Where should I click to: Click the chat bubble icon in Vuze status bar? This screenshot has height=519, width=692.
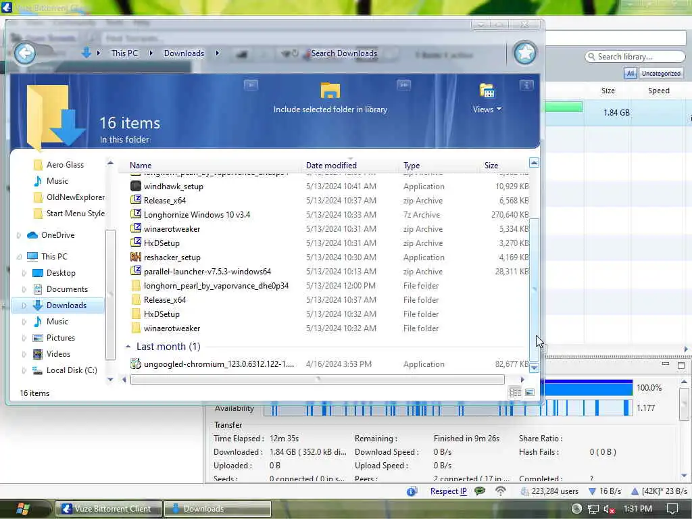[x=480, y=491]
